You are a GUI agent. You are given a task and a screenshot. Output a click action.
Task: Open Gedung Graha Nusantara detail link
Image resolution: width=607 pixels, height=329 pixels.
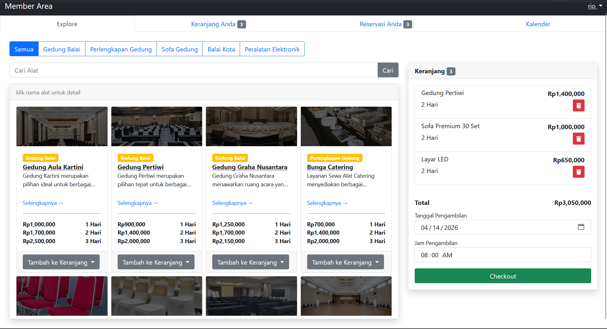[x=250, y=167]
